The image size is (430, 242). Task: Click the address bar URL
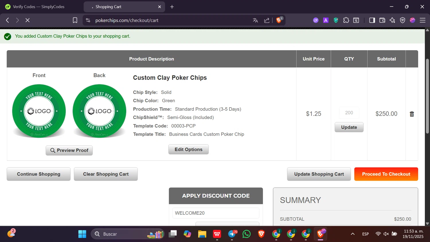pos(127,20)
